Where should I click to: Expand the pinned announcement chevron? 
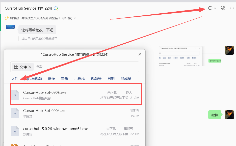[x=75, y=18]
